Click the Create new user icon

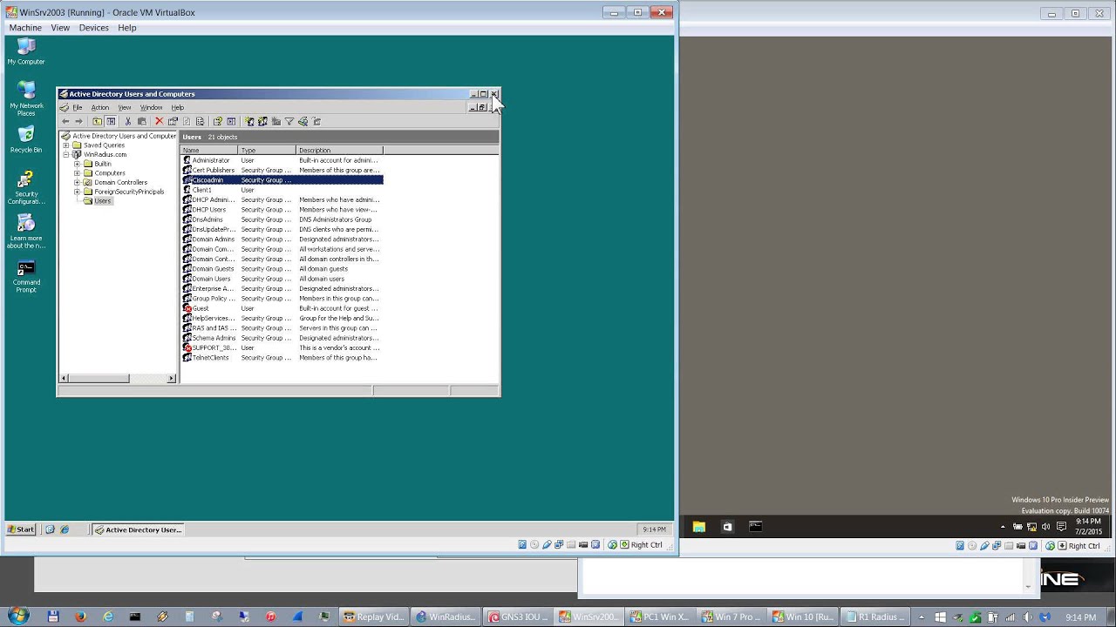coord(249,121)
